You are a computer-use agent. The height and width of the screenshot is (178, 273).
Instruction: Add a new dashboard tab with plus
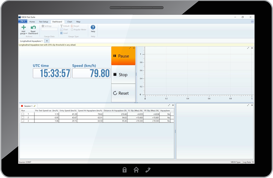(x=47, y=41)
